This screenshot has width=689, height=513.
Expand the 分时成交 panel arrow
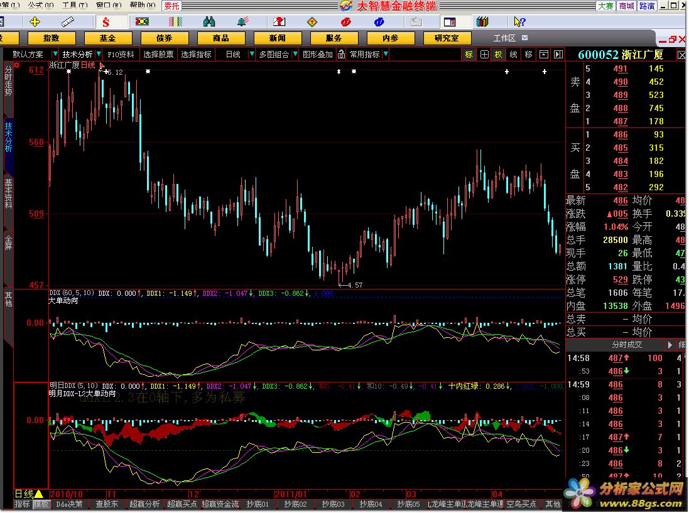click(x=670, y=345)
